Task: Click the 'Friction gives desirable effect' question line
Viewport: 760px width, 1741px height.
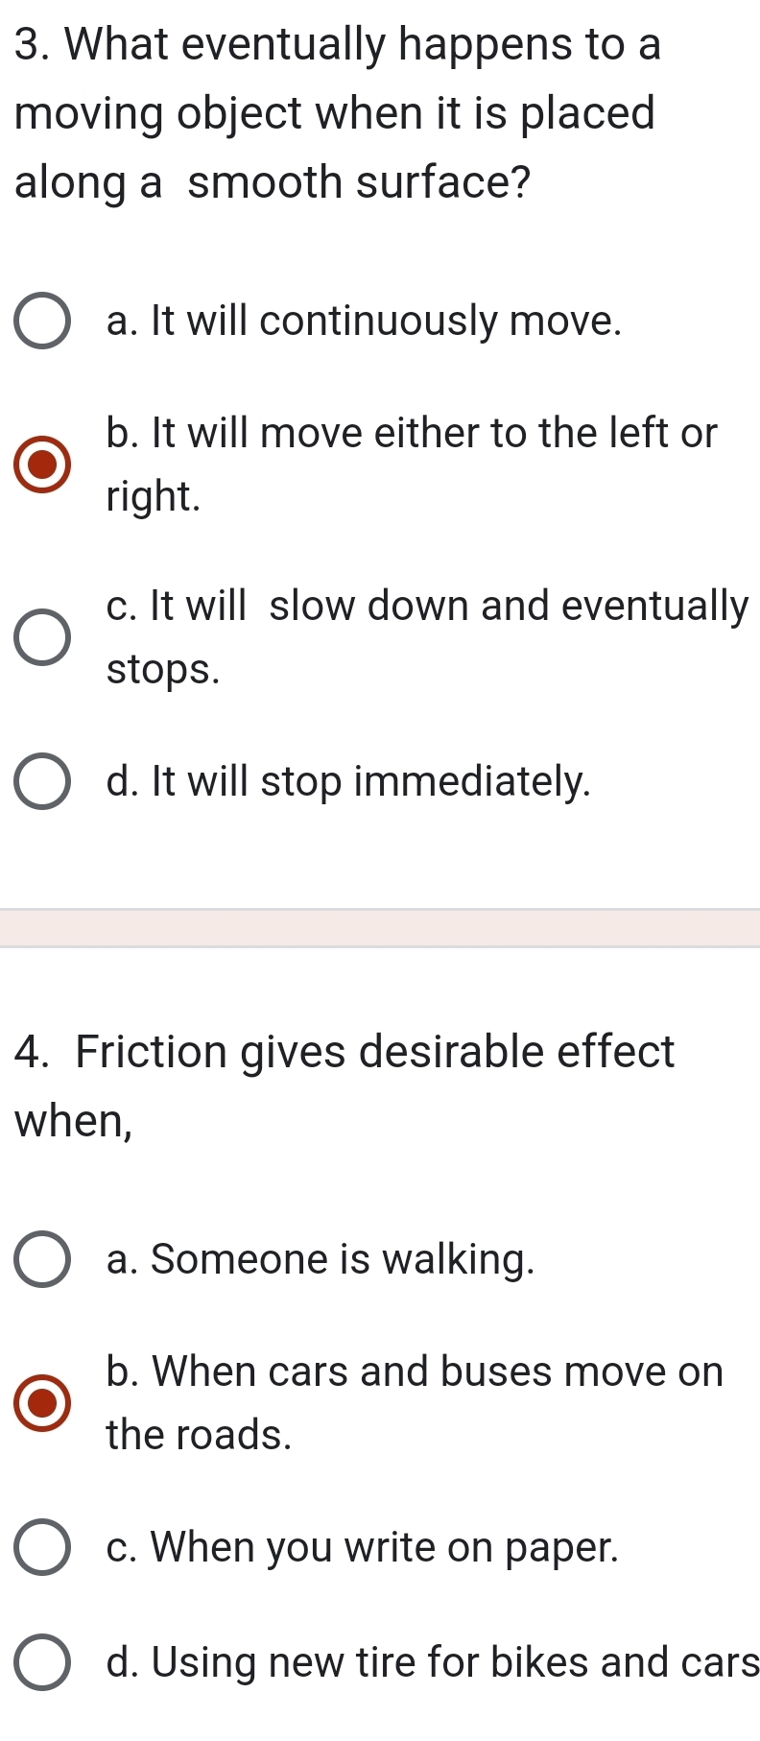Action: coord(345,1052)
